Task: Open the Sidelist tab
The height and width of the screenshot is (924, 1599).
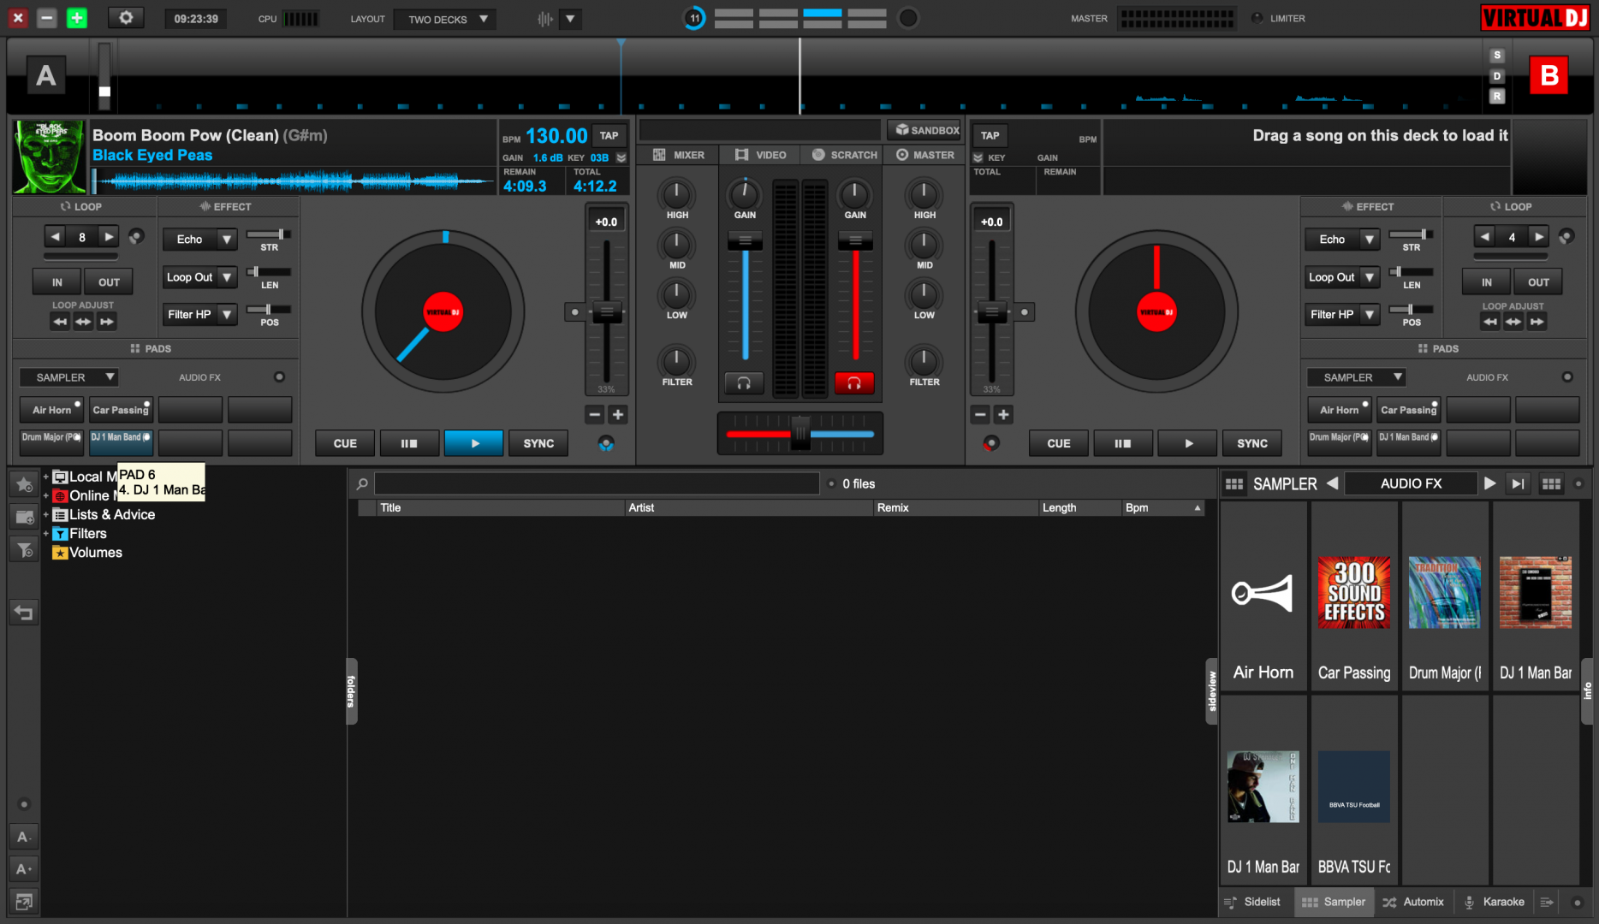Action: pyautogui.click(x=1253, y=902)
